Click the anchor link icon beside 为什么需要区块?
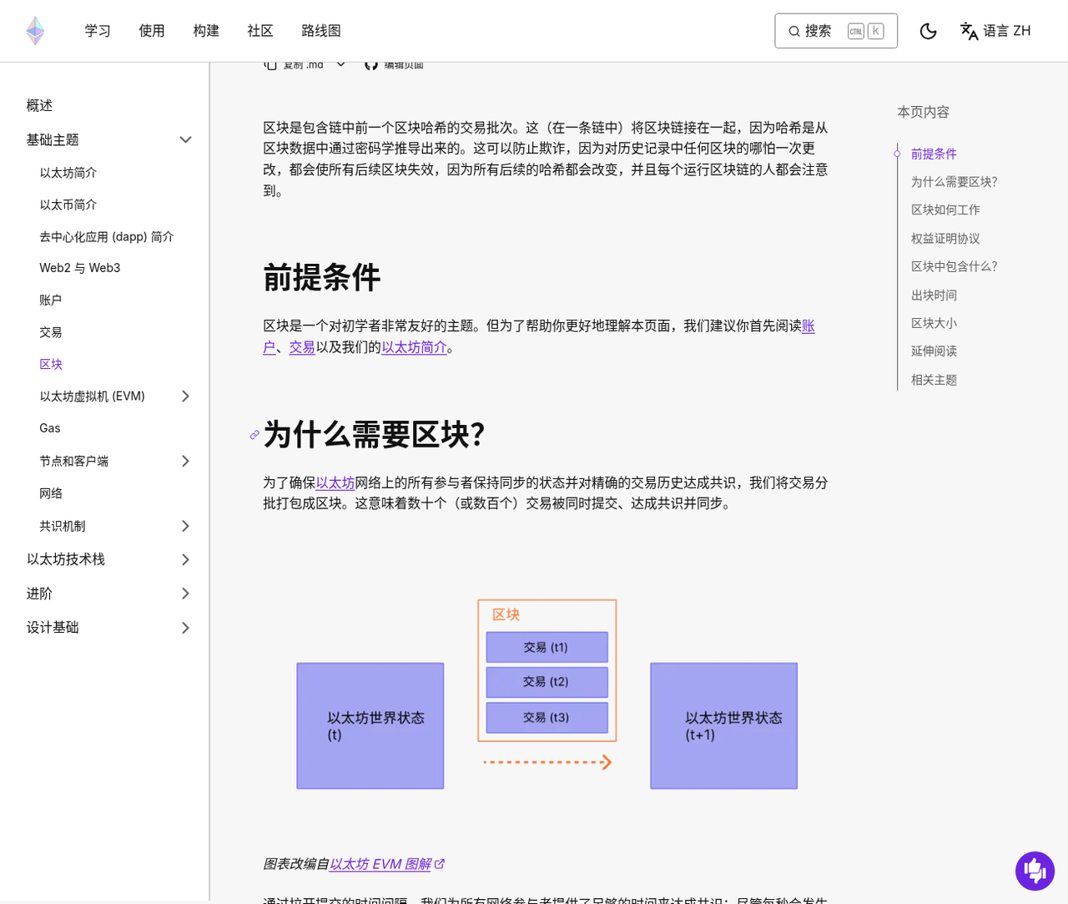The width and height of the screenshot is (1068, 904). (254, 435)
